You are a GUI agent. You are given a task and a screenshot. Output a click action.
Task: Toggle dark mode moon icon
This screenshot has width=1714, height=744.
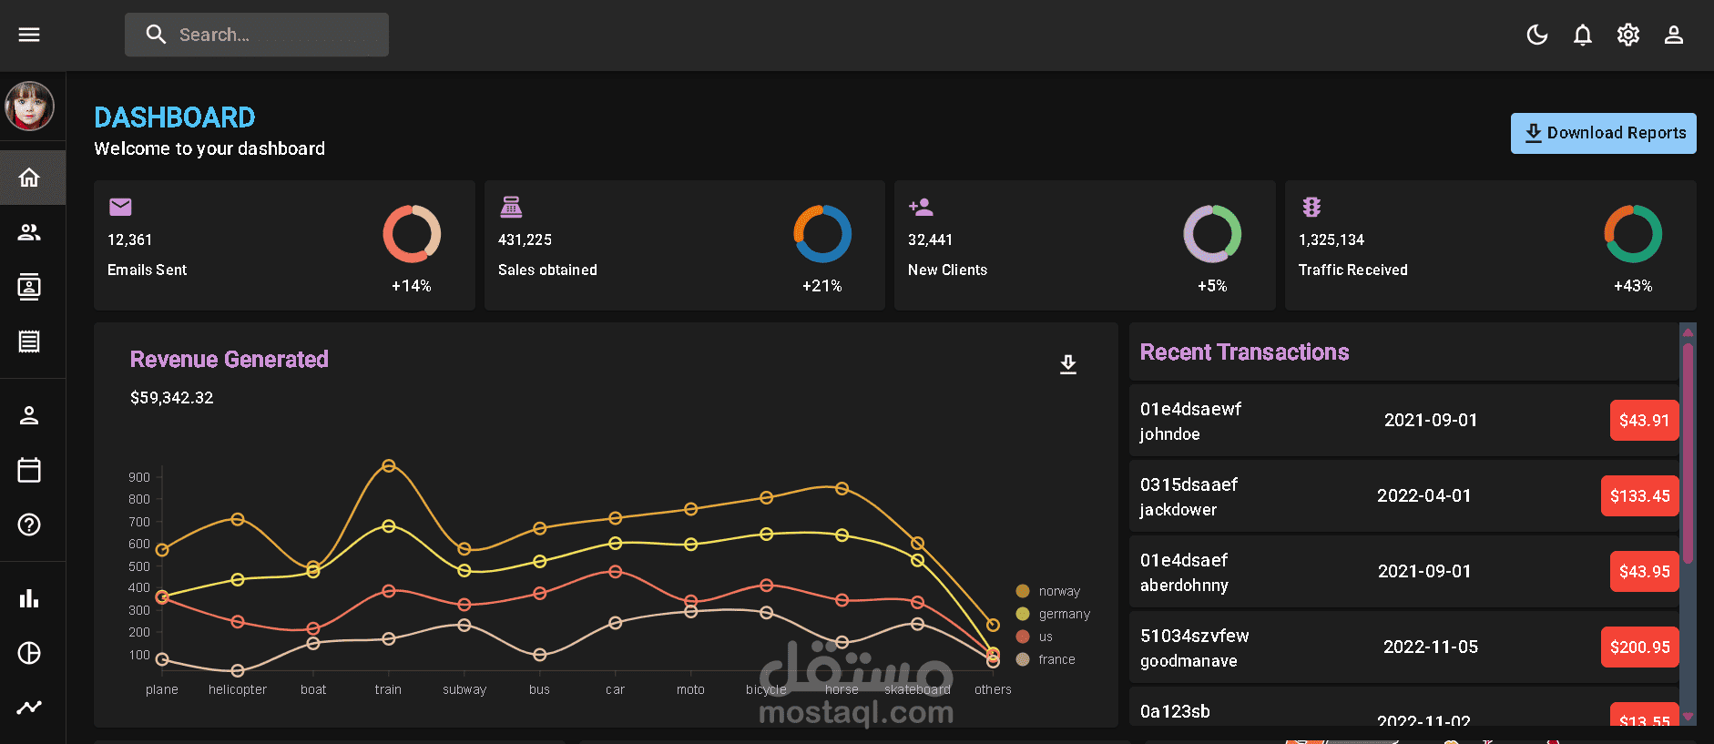[1537, 35]
